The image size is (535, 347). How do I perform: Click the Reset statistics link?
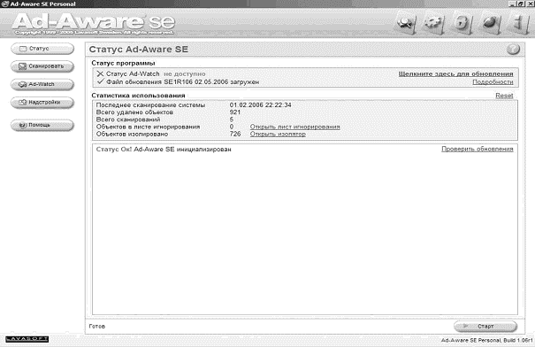(x=504, y=96)
